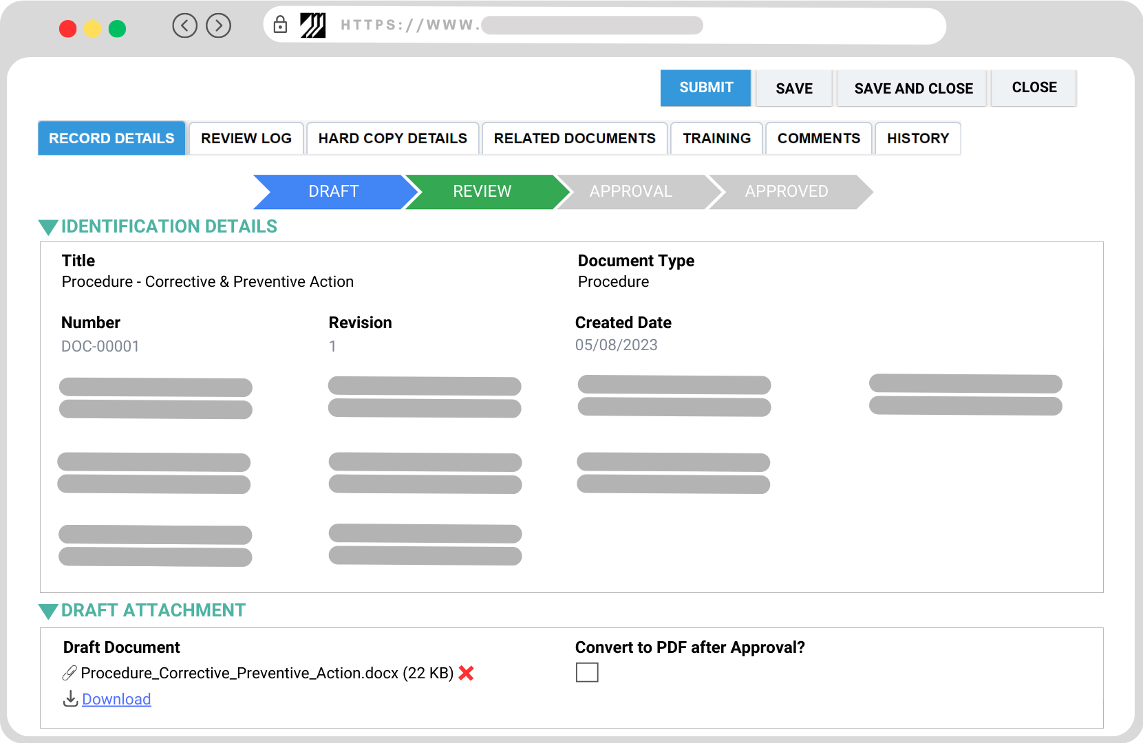The image size is (1143, 743).
Task: Click the browser back arrow
Action: pos(184,25)
